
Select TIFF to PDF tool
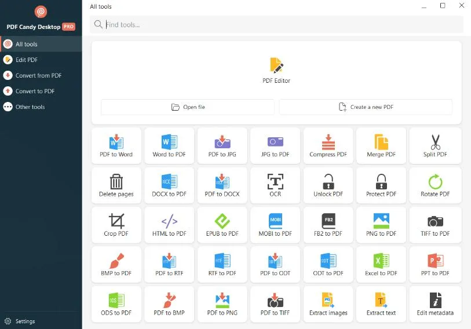[435, 225]
